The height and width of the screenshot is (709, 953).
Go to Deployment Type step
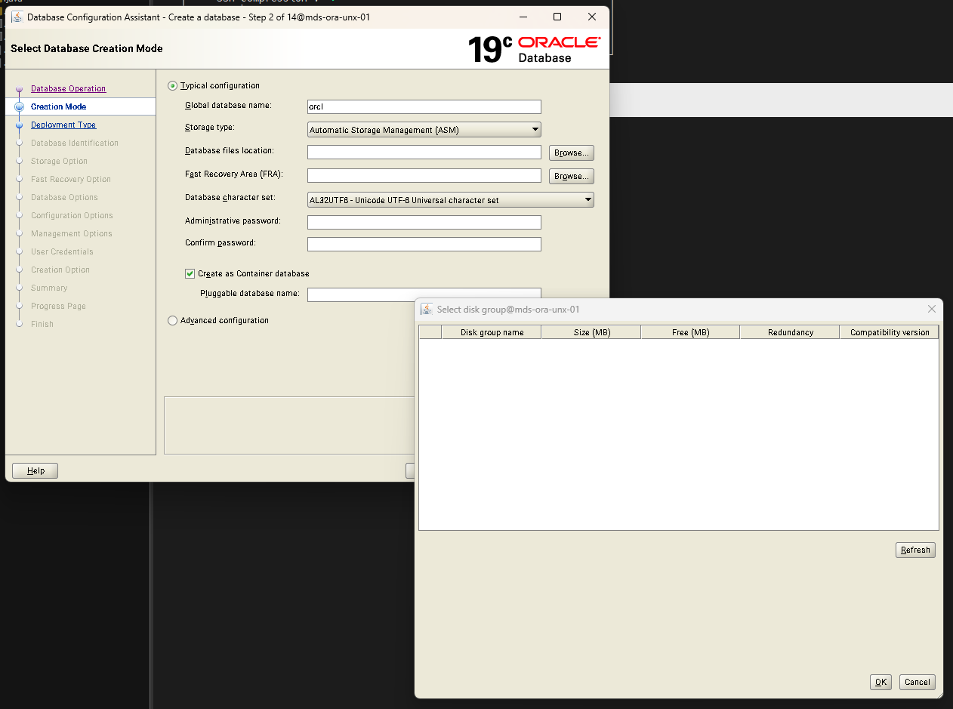(x=63, y=125)
